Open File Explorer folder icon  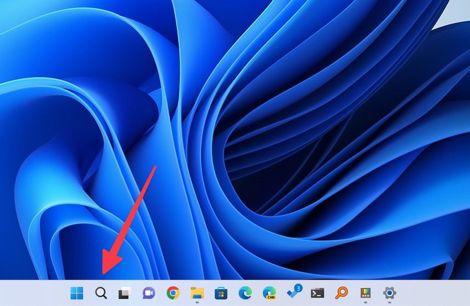tap(197, 293)
